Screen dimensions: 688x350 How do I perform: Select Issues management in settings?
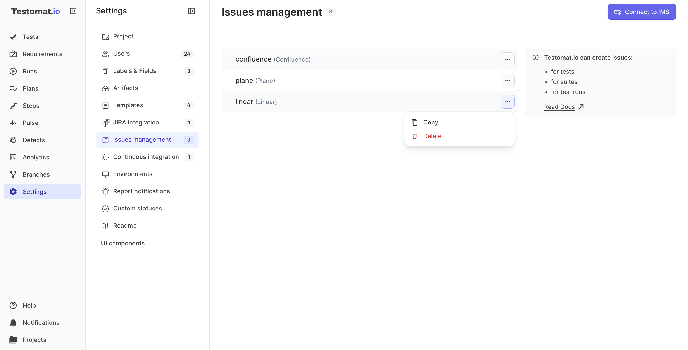tap(147, 140)
